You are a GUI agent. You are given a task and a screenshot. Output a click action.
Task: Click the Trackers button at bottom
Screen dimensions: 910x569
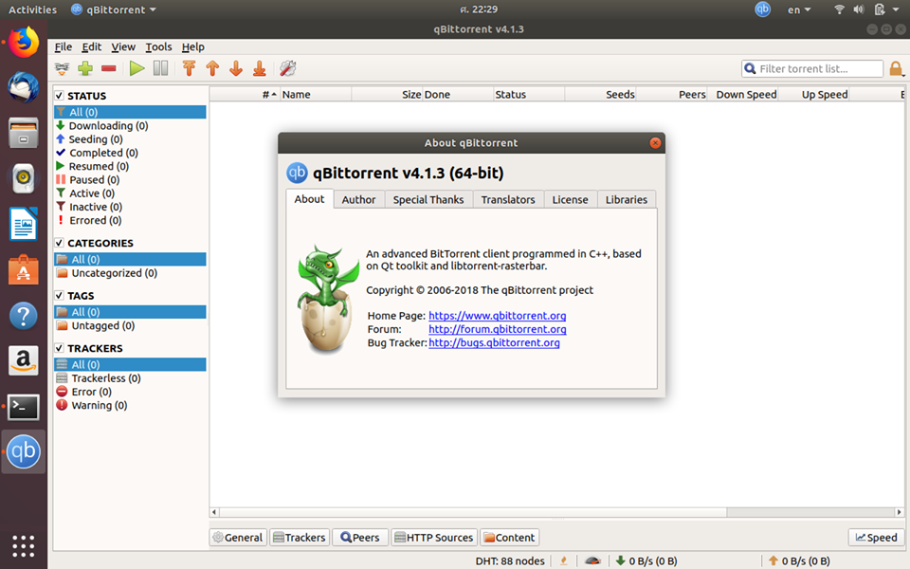tap(300, 538)
